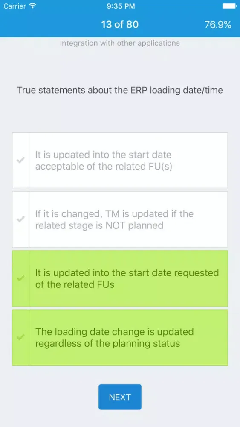Viewport: 240px width, 427px height.
Task: Tap 'related stage is NOT planned' text line
Action: pos(99,225)
